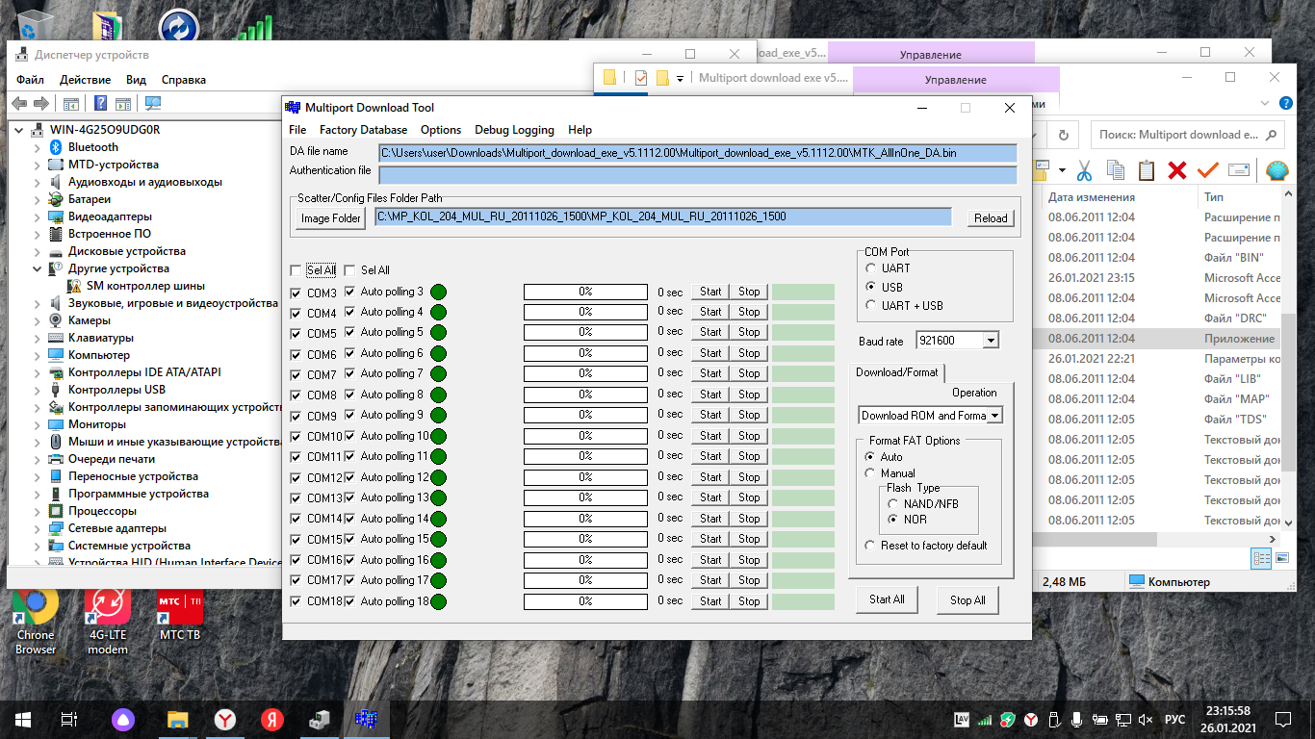Screen dimensions: 1315x739
Task: Open the Download ROM and Format operation dropdown
Action: (994, 416)
